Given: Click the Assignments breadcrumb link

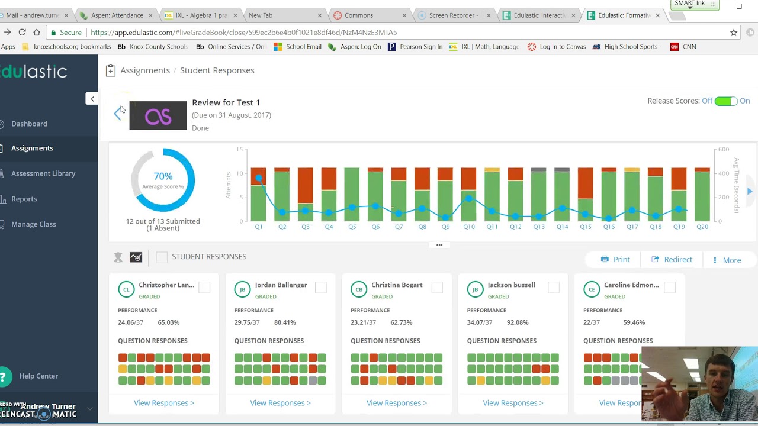Looking at the screenshot, I should pos(145,70).
